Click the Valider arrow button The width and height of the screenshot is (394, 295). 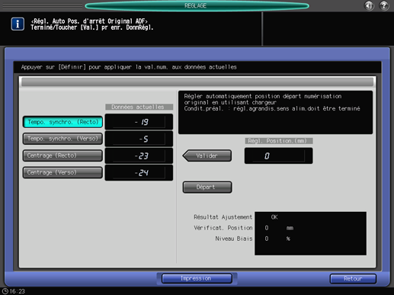207,156
